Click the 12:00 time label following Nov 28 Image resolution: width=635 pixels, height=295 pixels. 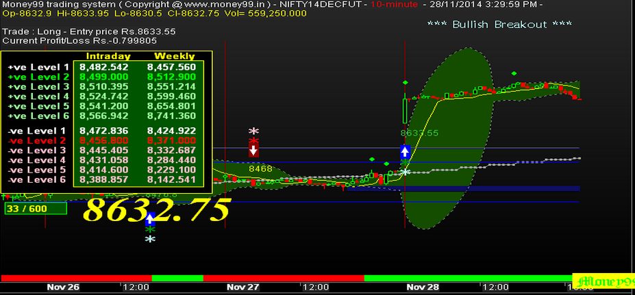click(496, 287)
